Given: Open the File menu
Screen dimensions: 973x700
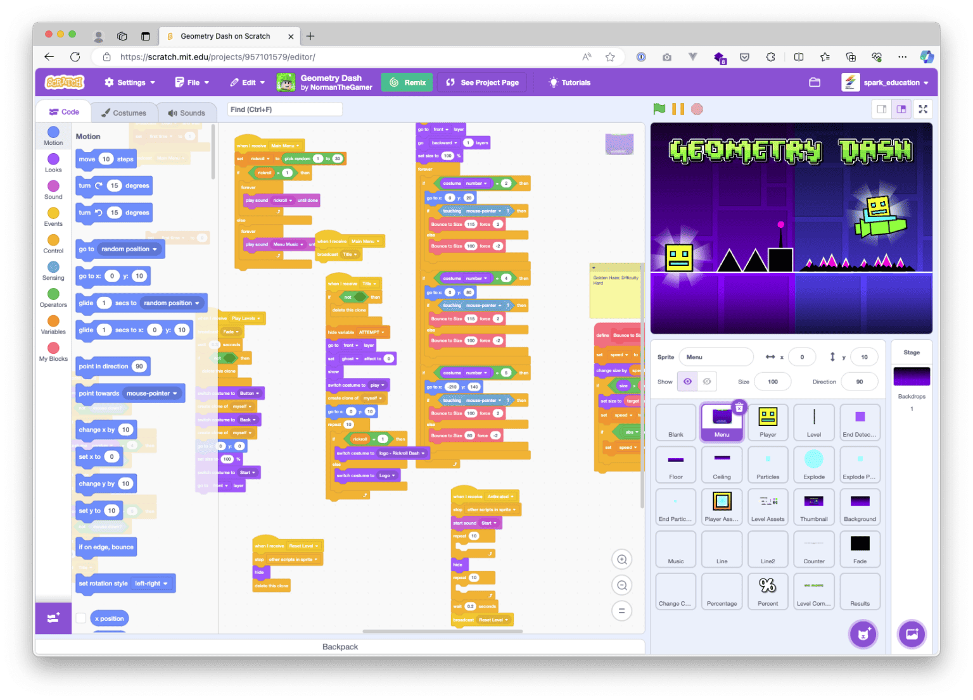Looking at the screenshot, I should pyautogui.click(x=192, y=82).
